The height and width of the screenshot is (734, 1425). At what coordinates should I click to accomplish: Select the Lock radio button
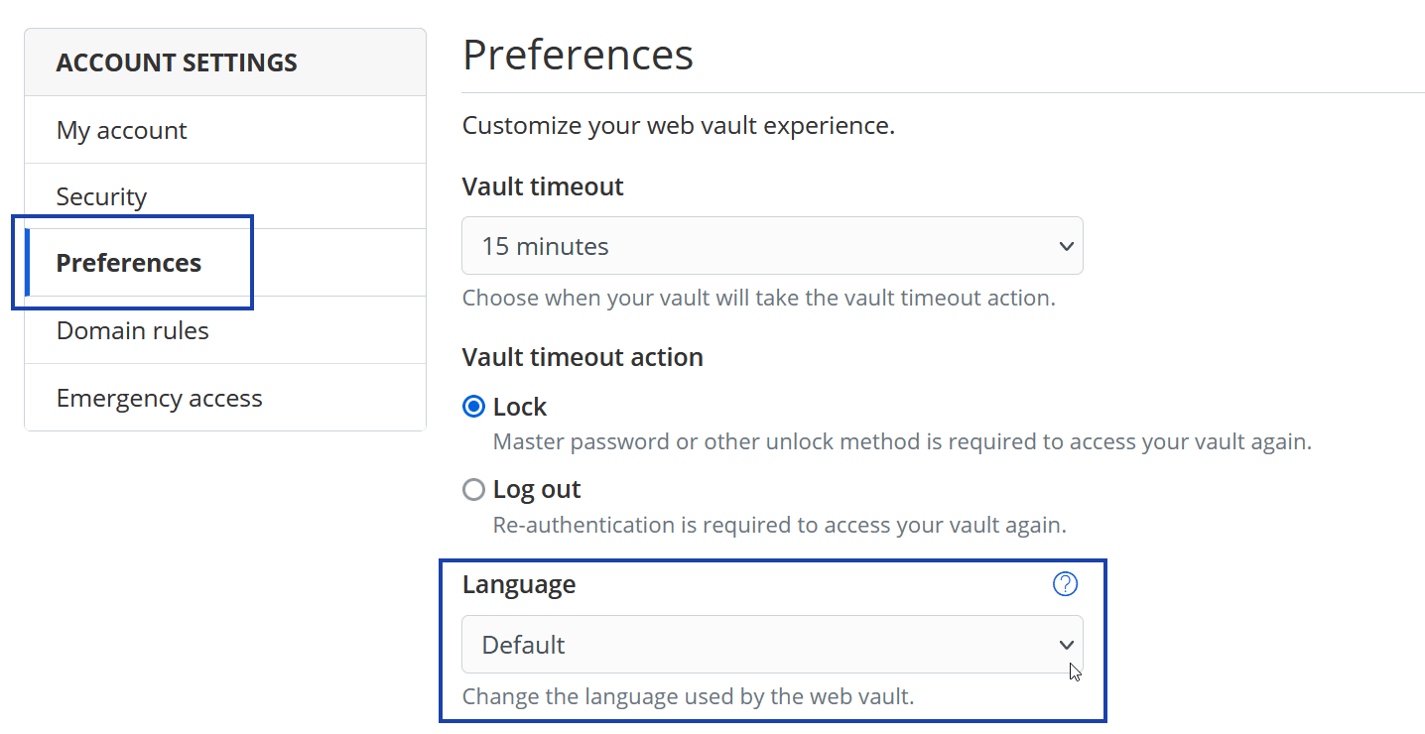pyautogui.click(x=474, y=407)
